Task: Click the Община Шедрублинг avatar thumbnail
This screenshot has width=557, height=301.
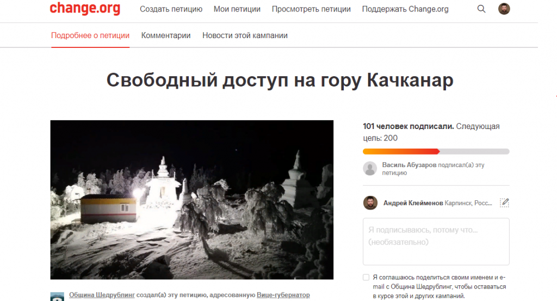Action: (x=57, y=297)
